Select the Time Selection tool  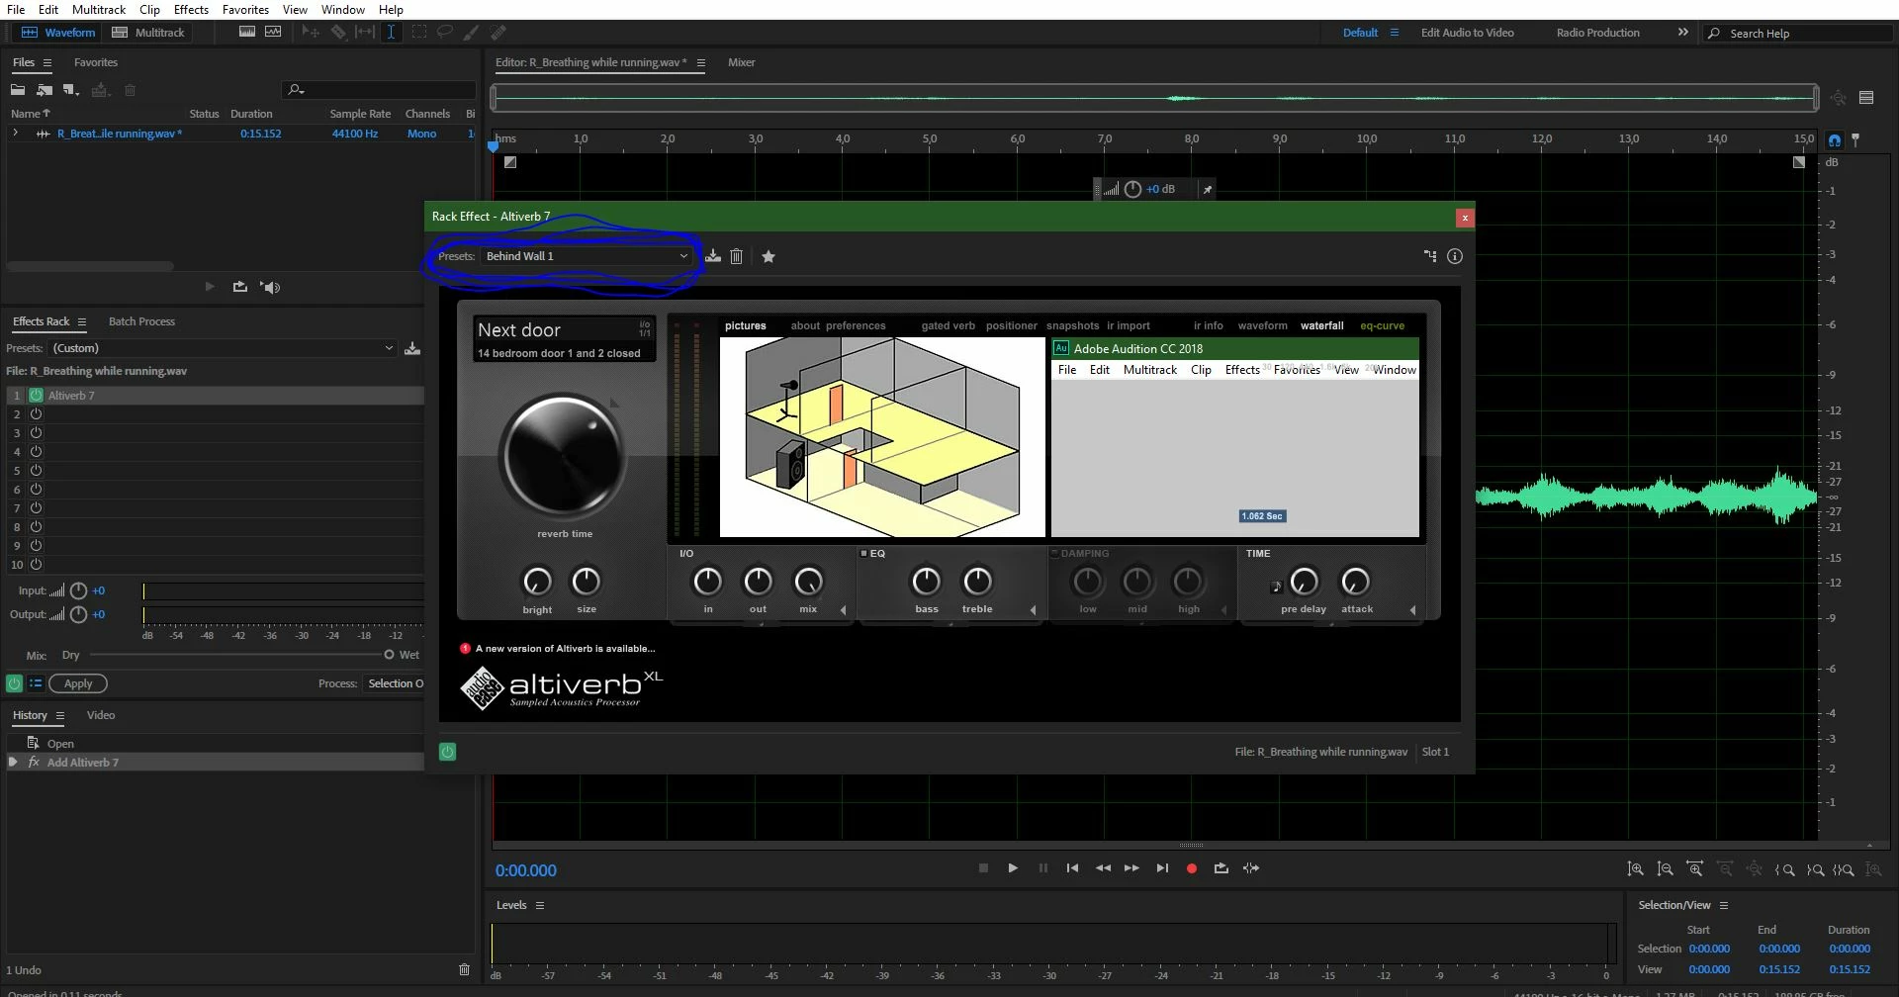pos(391,33)
